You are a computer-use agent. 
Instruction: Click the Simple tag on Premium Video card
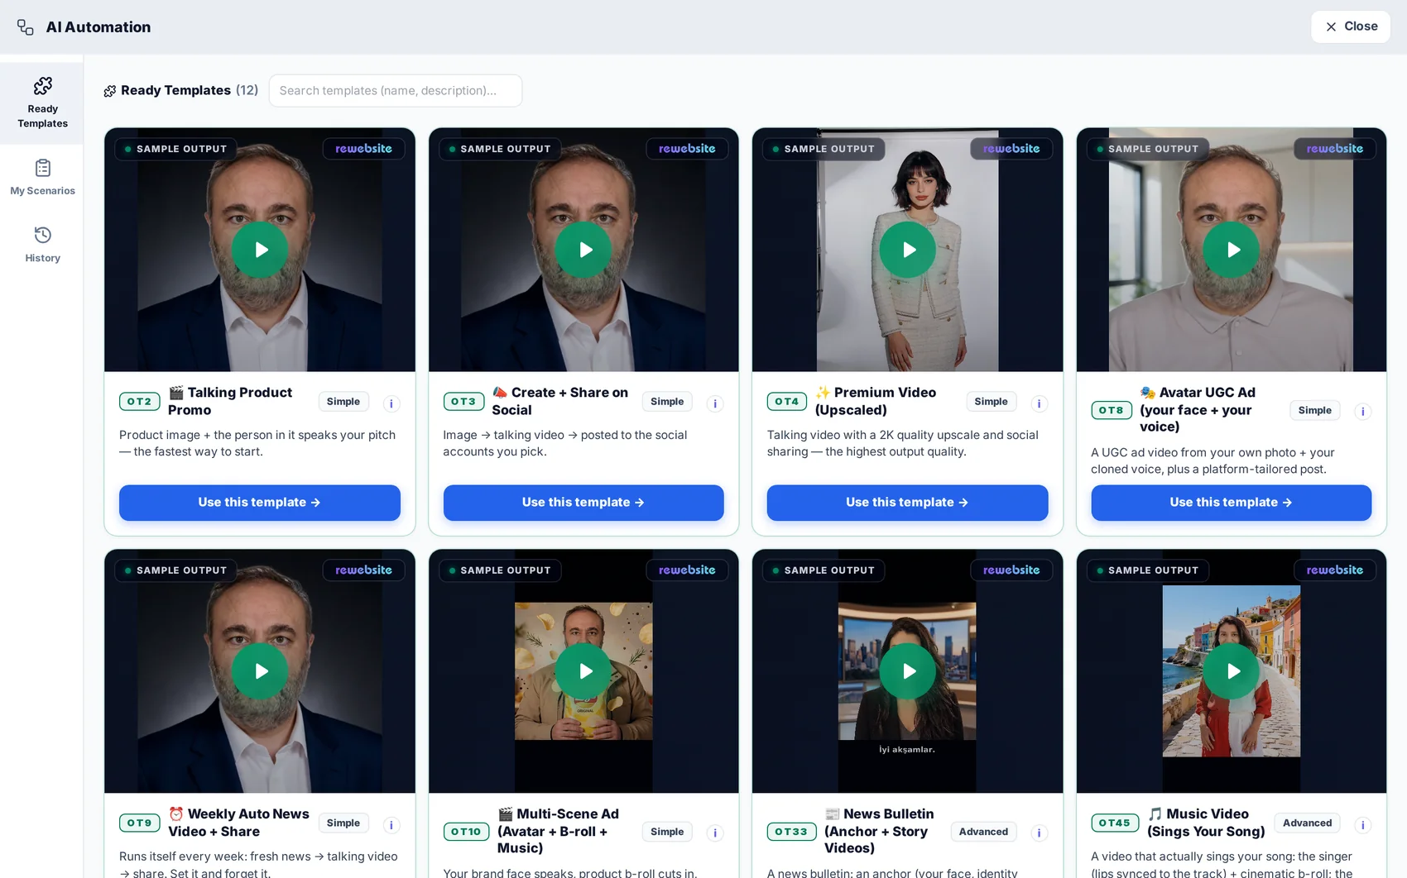991,402
